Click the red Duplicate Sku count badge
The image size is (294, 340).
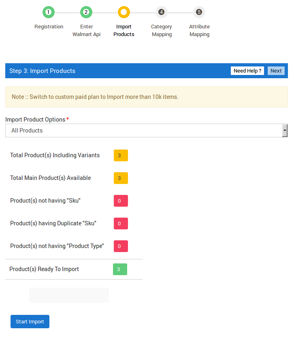pyautogui.click(x=121, y=224)
